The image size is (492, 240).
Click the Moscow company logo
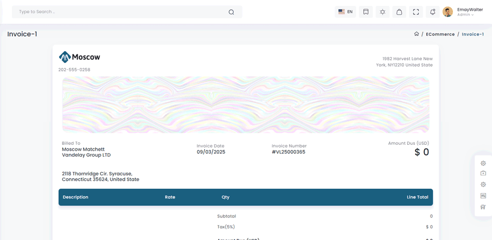click(80, 57)
